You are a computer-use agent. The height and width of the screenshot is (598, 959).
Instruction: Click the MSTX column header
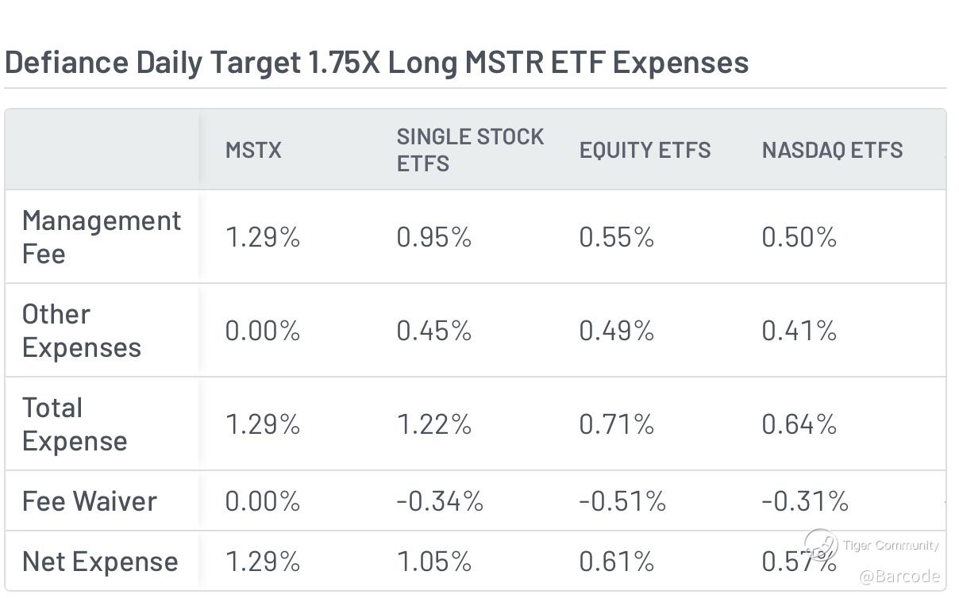(253, 150)
